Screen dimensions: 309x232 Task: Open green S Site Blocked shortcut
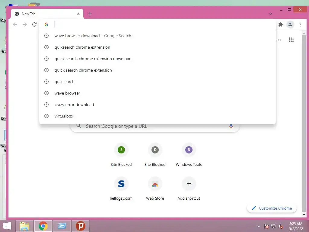(x=121, y=155)
